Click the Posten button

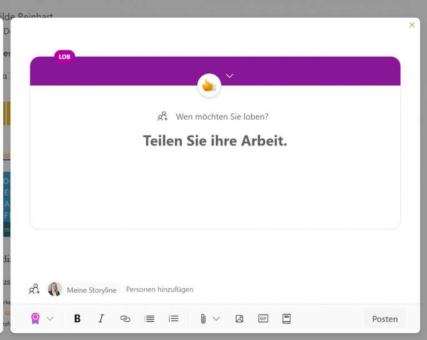pyautogui.click(x=385, y=319)
